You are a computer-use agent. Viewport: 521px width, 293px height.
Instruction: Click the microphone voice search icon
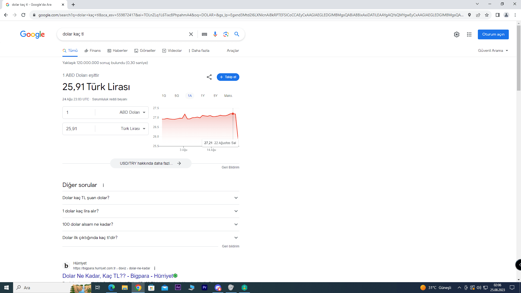tap(215, 34)
